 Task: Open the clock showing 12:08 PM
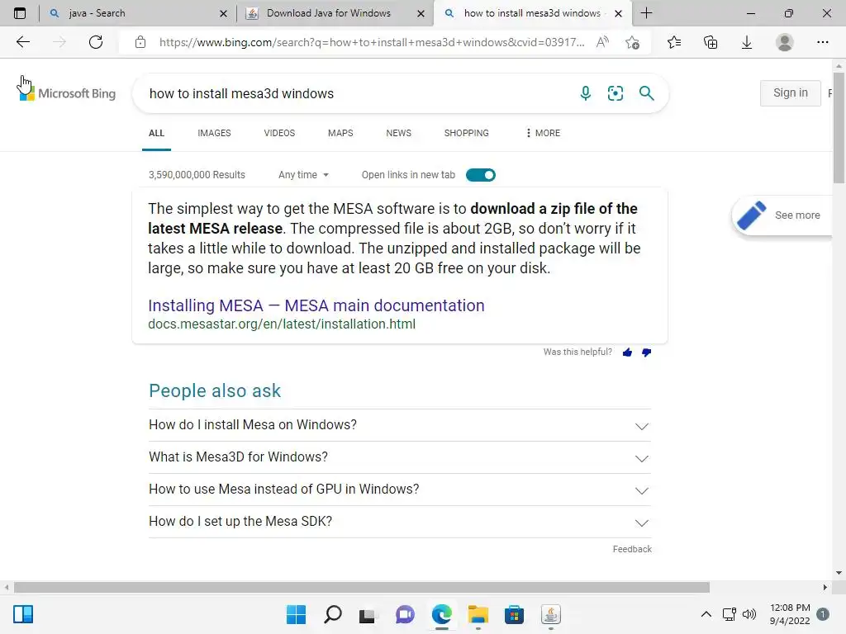790,614
